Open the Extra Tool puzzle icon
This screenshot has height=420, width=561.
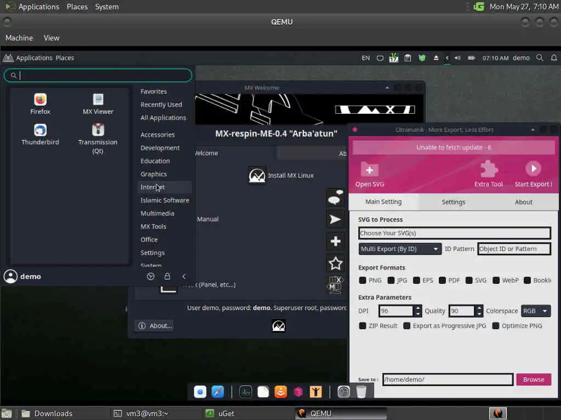point(488,168)
